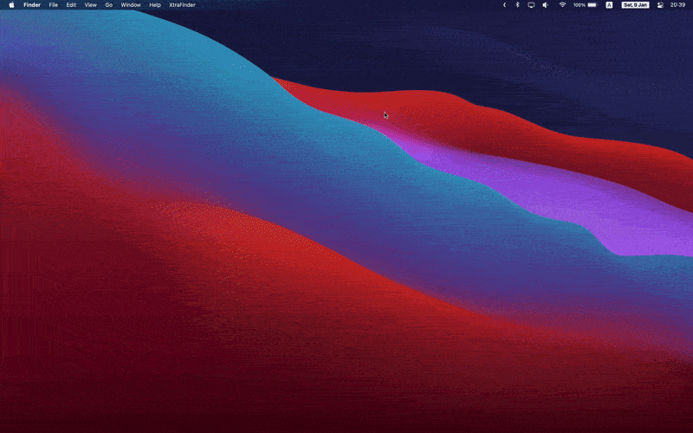Click the Bluetooth status icon
The image size is (693, 433).
coord(517,5)
